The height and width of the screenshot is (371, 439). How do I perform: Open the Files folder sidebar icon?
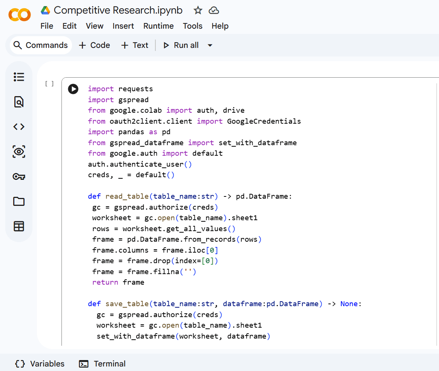pyautogui.click(x=19, y=201)
